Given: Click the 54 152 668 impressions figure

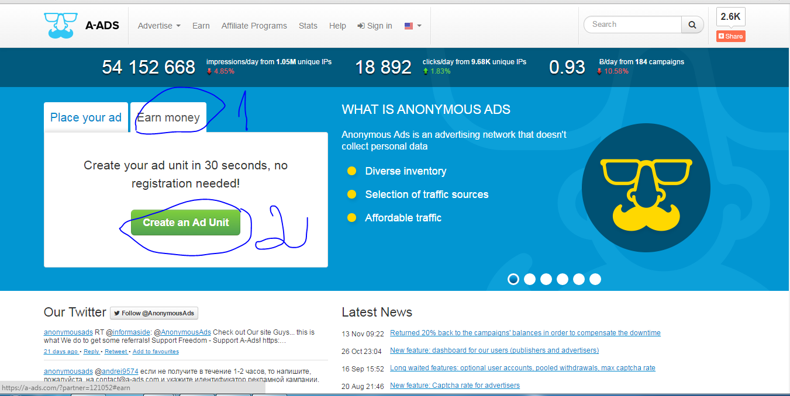Looking at the screenshot, I should (149, 67).
